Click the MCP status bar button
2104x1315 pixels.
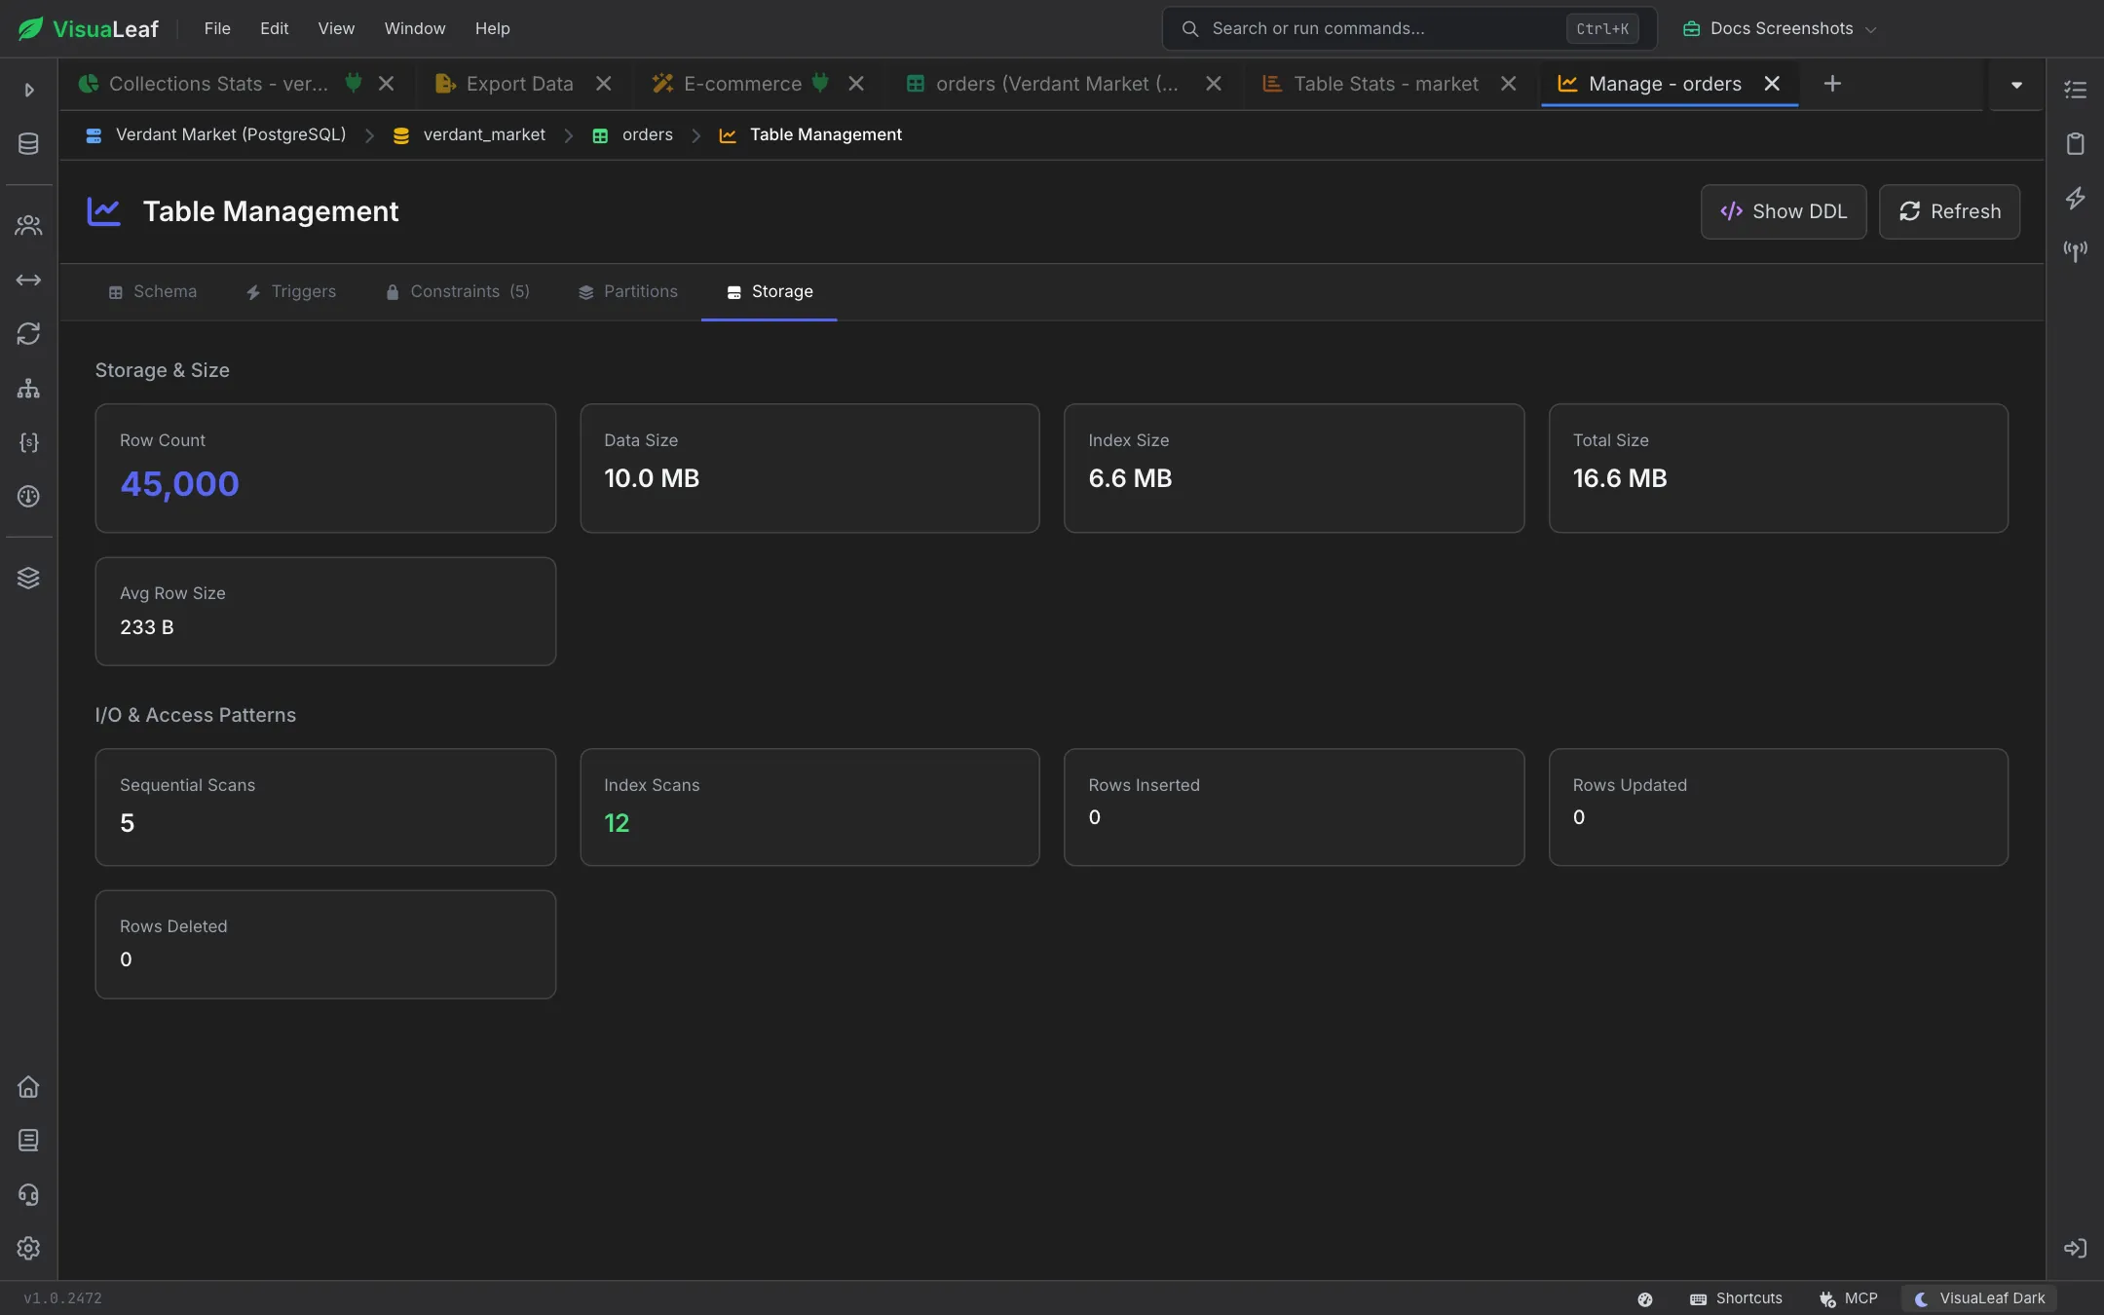tap(1848, 1298)
